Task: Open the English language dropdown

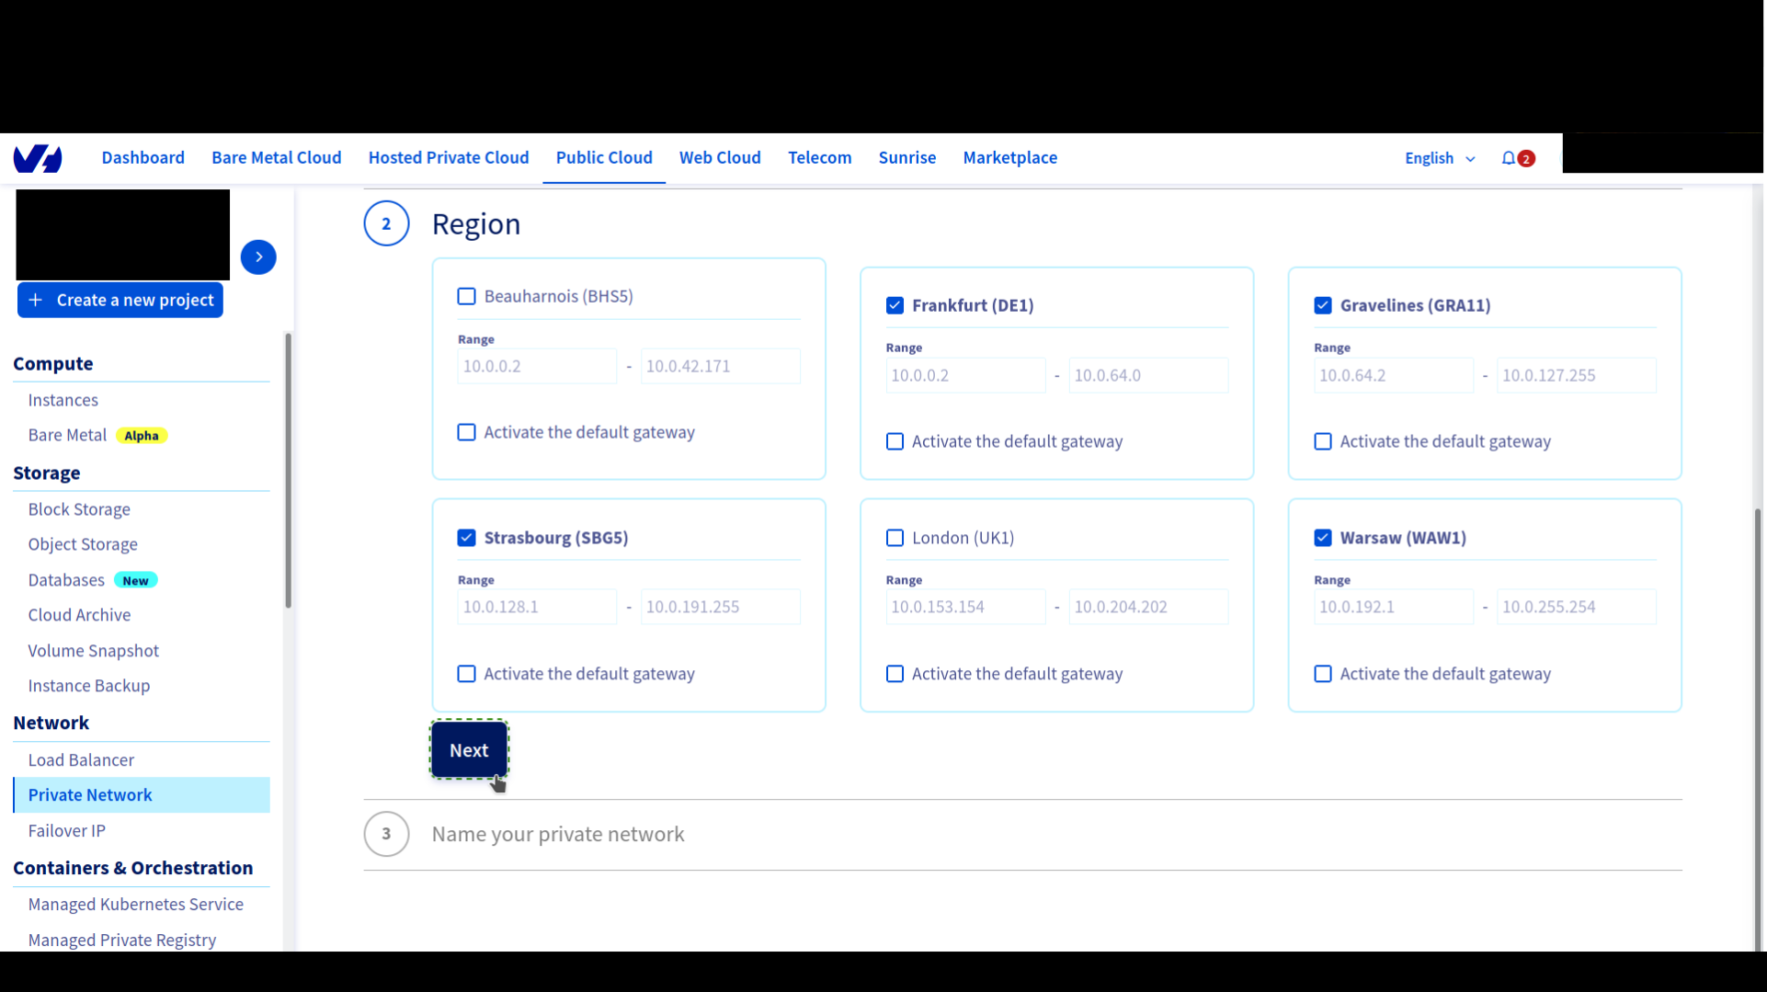Action: pos(1438,157)
